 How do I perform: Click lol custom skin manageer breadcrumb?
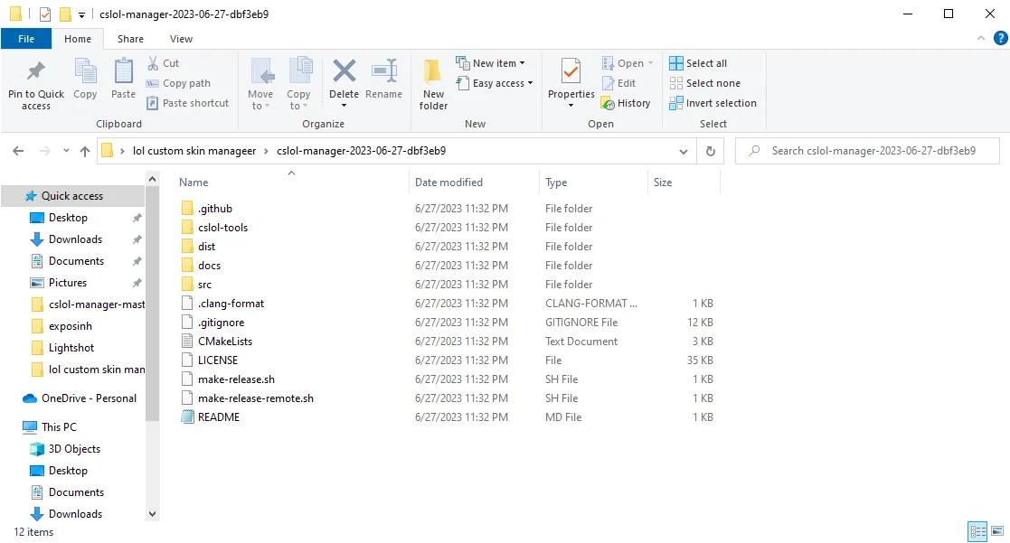click(x=194, y=151)
